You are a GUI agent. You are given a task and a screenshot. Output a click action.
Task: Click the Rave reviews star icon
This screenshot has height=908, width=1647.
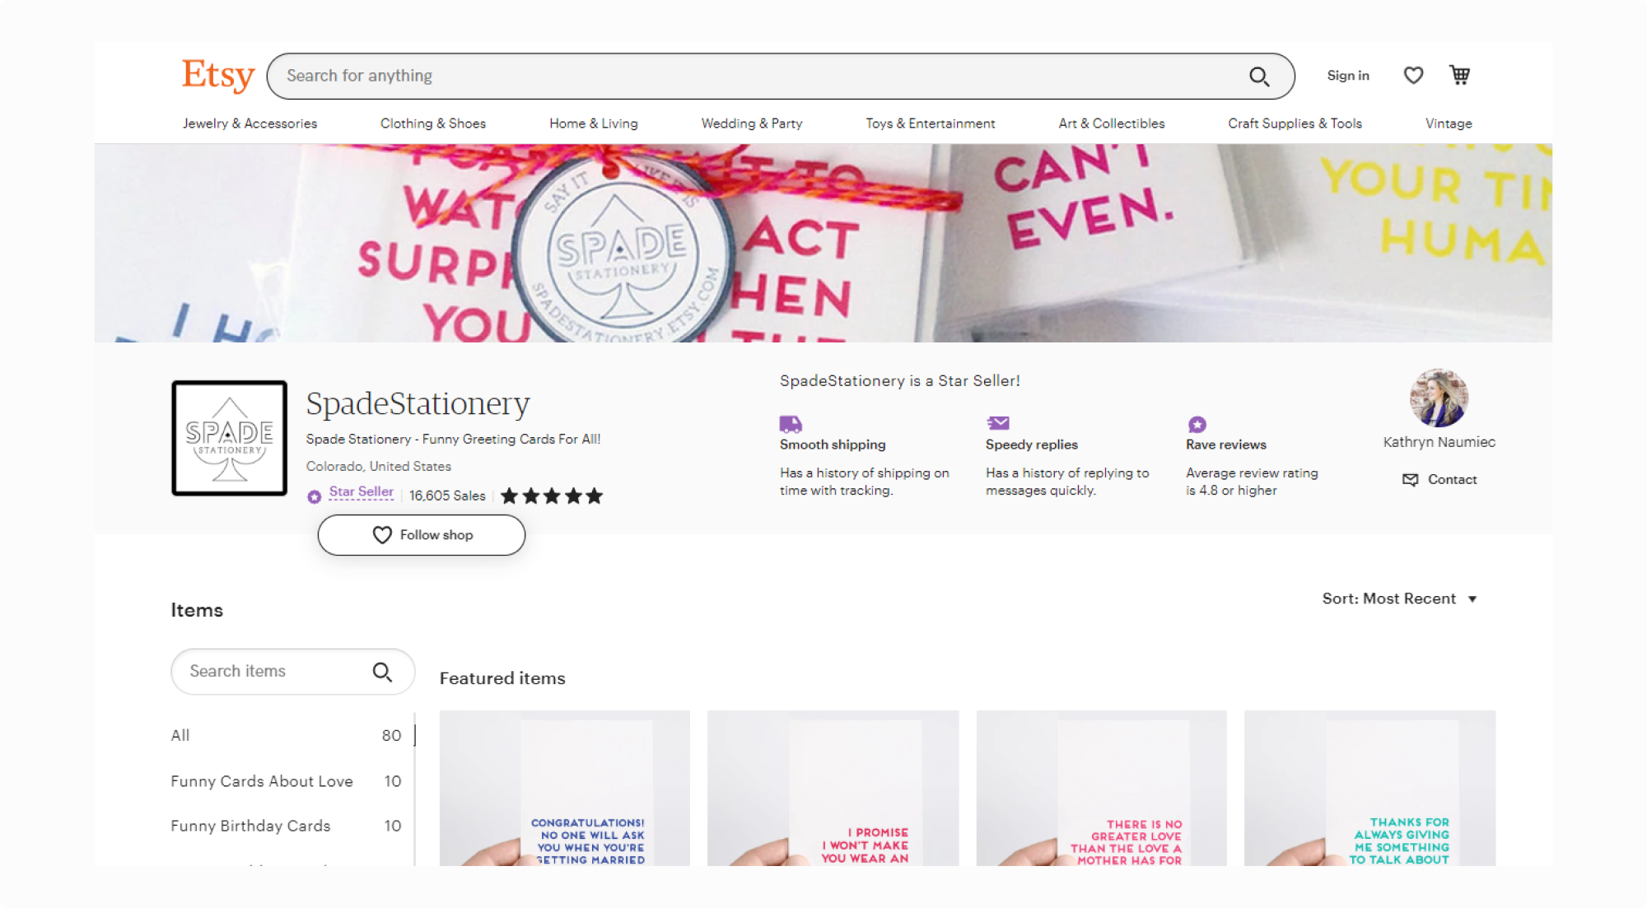tap(1197, 424)
